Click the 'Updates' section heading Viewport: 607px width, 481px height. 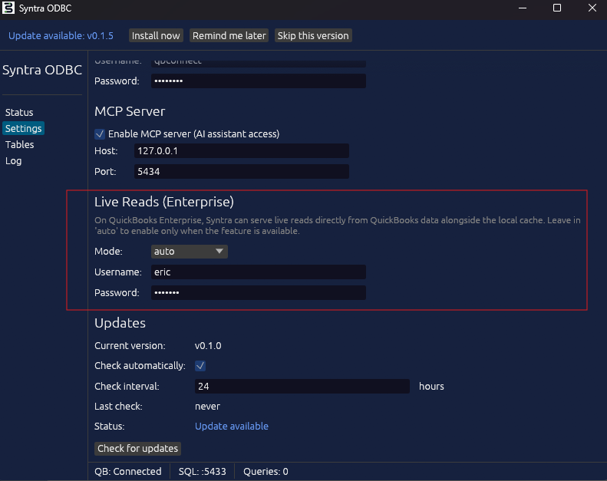120,323
